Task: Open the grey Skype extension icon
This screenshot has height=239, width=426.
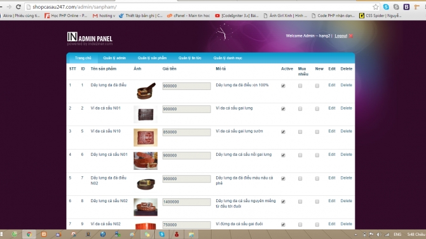Action: [x=396, y=7]
